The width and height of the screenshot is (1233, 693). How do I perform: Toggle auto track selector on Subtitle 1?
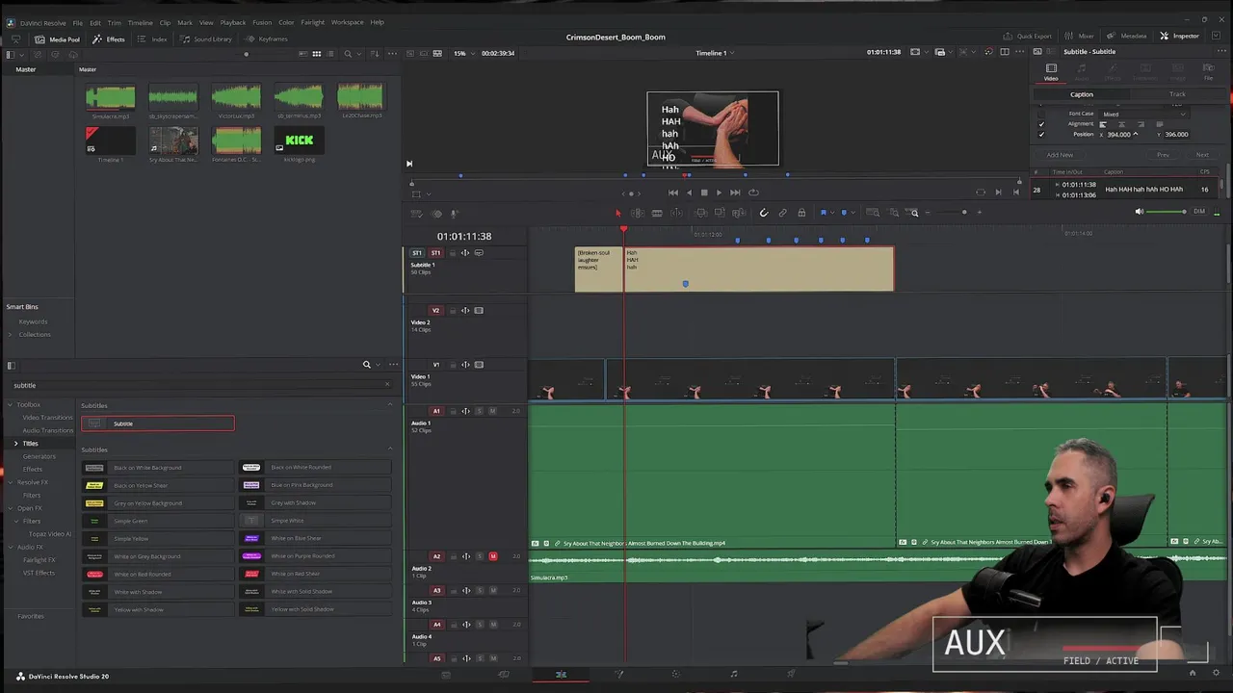tap(464, 253)
